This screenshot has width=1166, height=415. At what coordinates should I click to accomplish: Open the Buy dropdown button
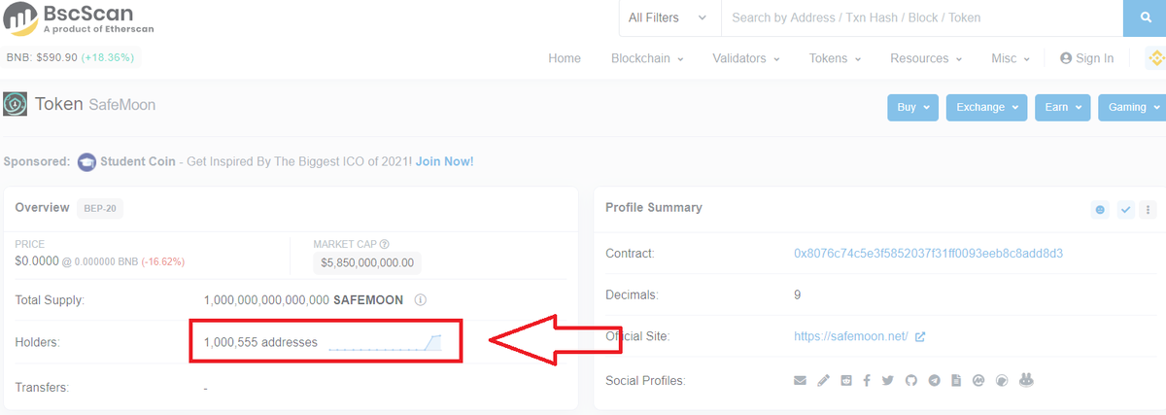(x=912, y=107)
